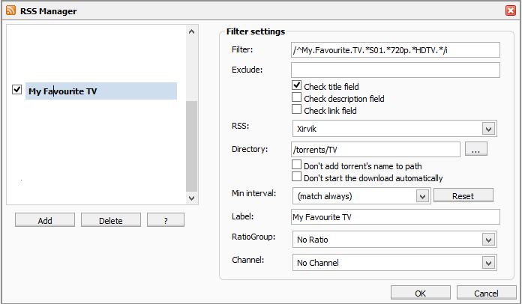Check Don't start the download automatically
The image size is (522, 304).
click(296, 177)
